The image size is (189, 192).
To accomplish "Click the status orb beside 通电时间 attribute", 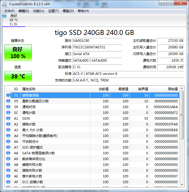I will pyautogui.click(x=8, y=107).
